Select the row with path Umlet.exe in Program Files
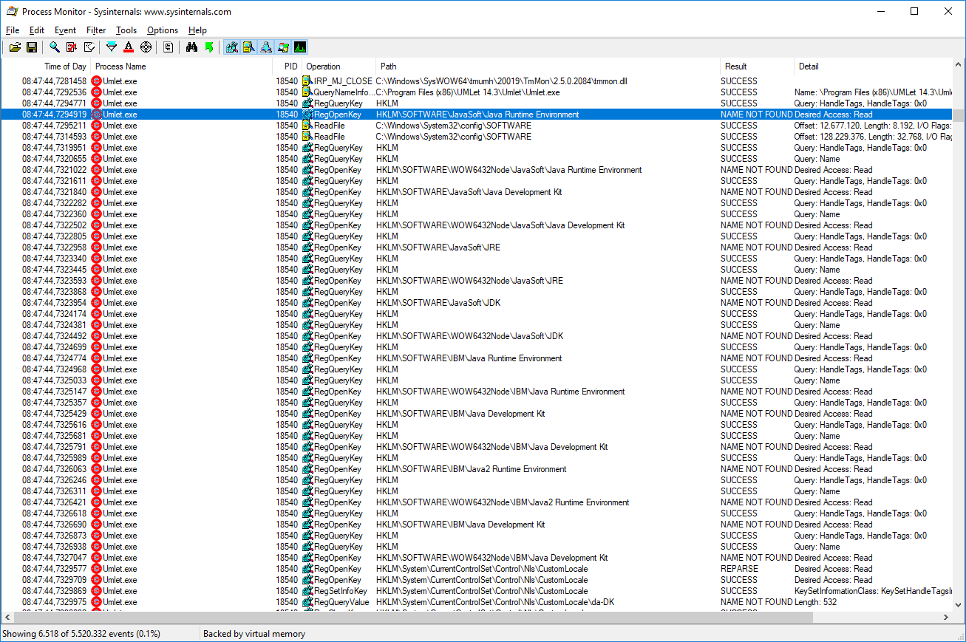 point(477,92)
